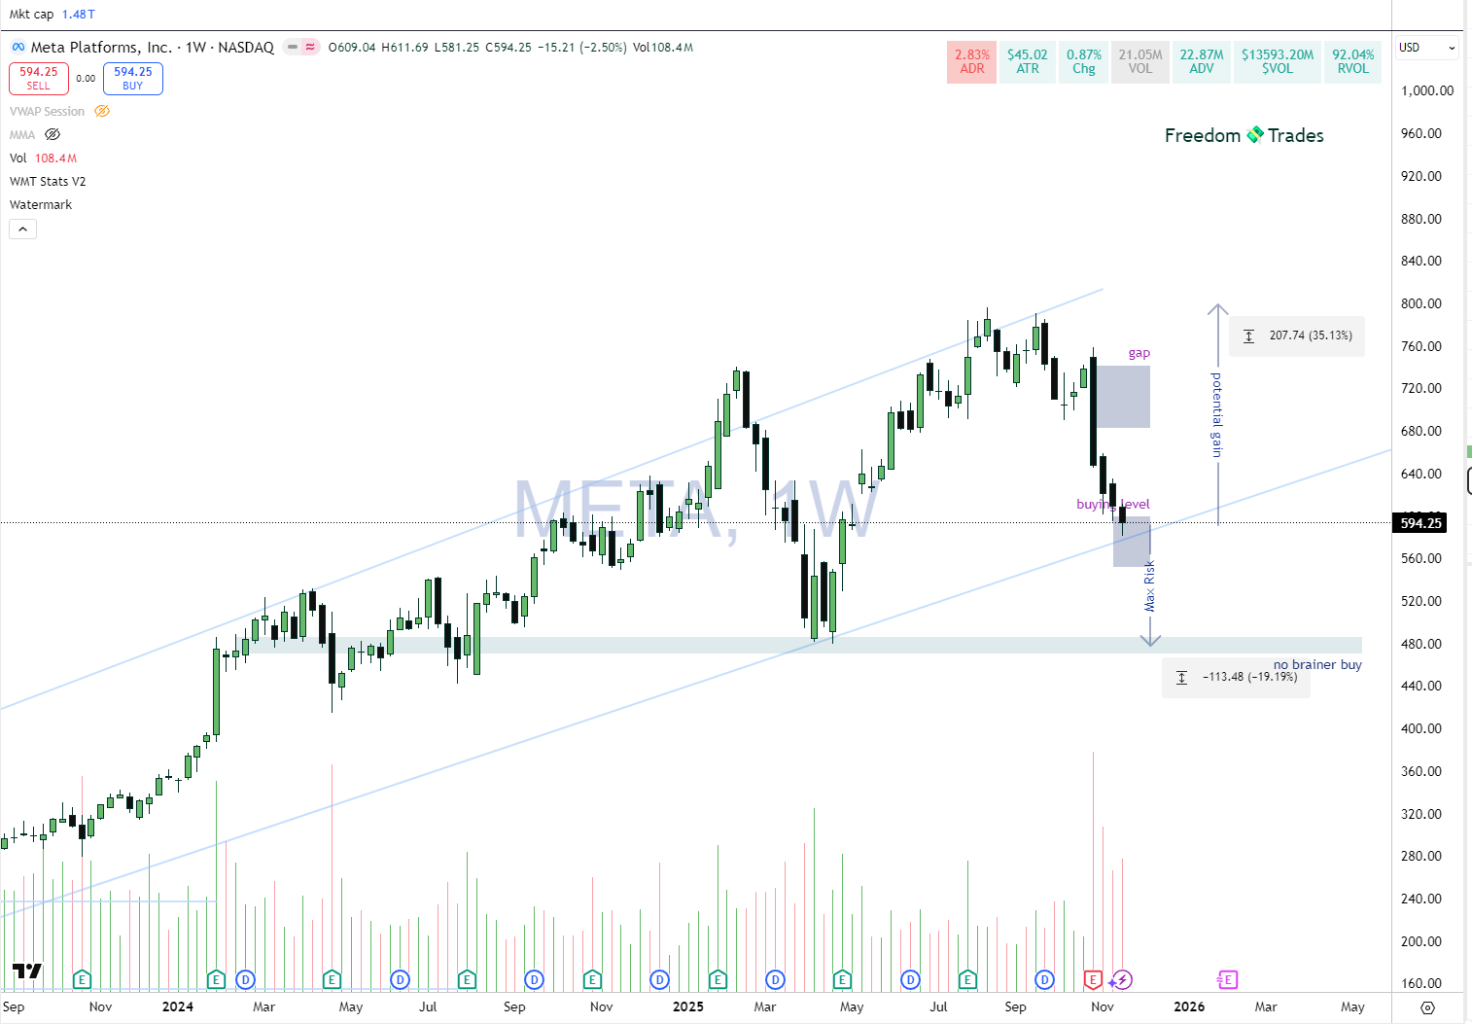Click the −15.21 (−2.50%) change value
This screenshot has width=1472, height=1024.
point(581,48)
